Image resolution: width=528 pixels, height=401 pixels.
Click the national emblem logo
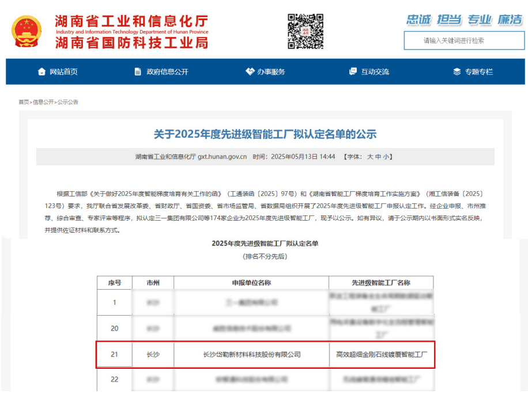point(27,31)
